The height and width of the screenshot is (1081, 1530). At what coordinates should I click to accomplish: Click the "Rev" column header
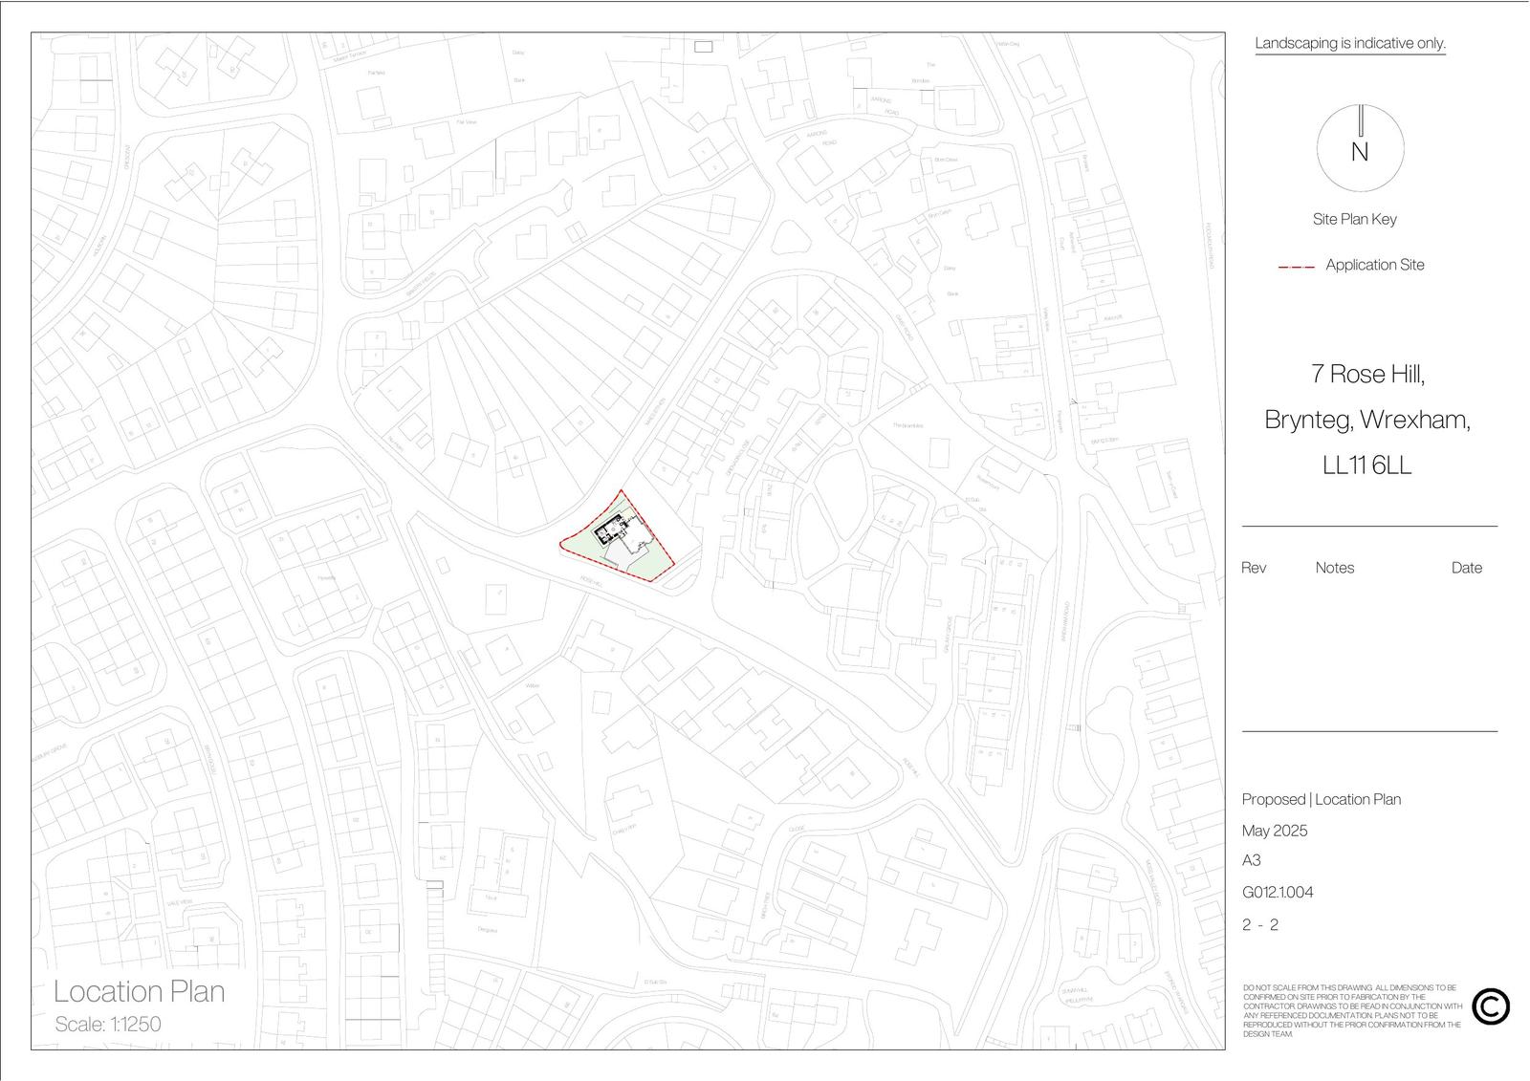[1253, 568]
